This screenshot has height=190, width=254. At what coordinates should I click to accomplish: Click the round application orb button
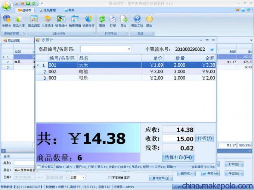pos(6,6)
